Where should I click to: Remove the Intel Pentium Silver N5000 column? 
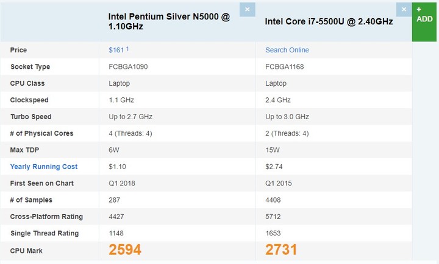(x=247, y=10)
